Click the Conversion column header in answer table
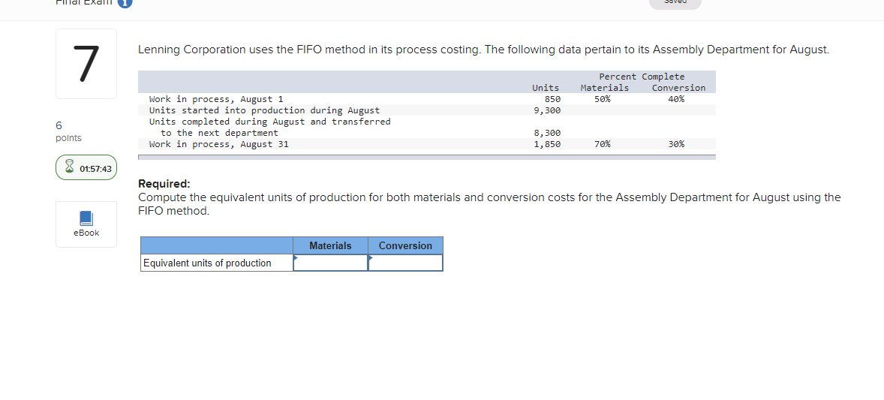The image size is (884, 400). [x=405, y=245]
